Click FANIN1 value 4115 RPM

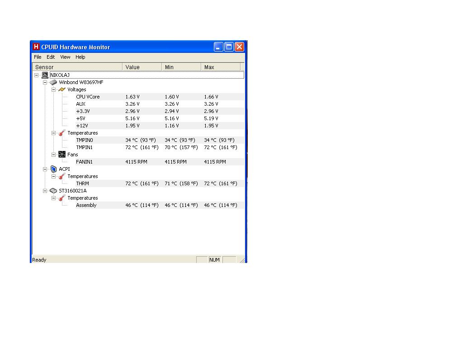[137, 162]
